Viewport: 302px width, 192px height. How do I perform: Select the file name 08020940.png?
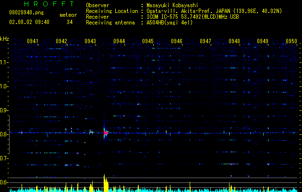[x=26, y=13]
